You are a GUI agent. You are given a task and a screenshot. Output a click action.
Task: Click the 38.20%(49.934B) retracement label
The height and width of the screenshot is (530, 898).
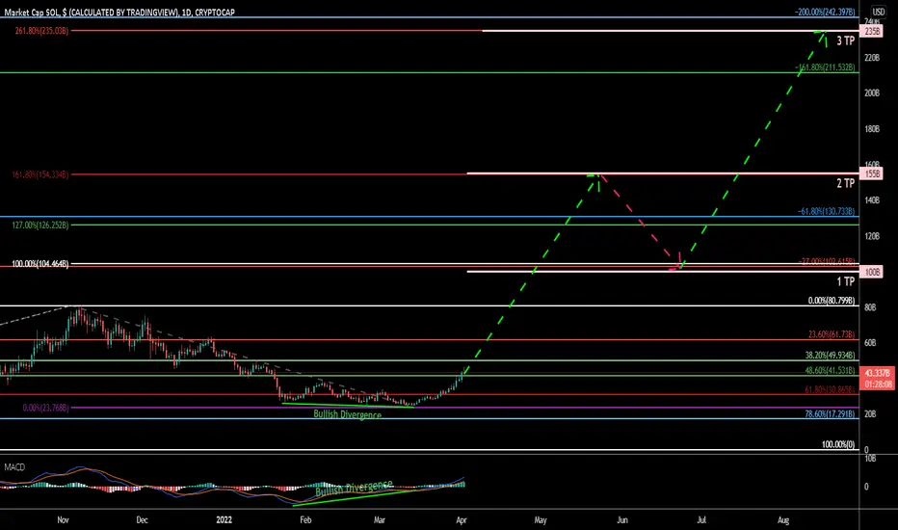830,356
